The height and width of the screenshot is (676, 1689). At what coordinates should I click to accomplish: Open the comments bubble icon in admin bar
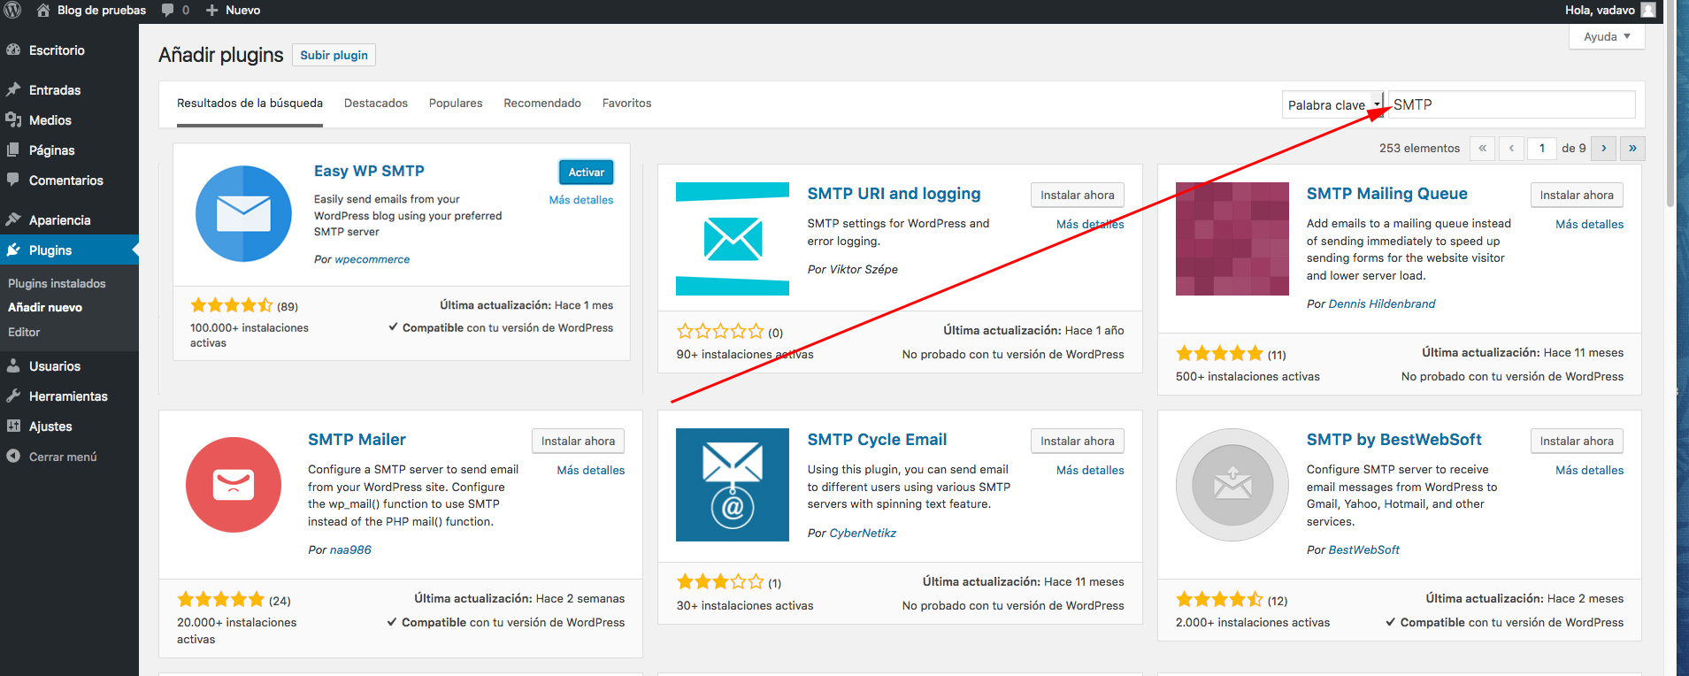click(167, 11)
